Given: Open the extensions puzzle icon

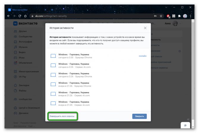Looking at the screenshot, I should tap(179, 16).
